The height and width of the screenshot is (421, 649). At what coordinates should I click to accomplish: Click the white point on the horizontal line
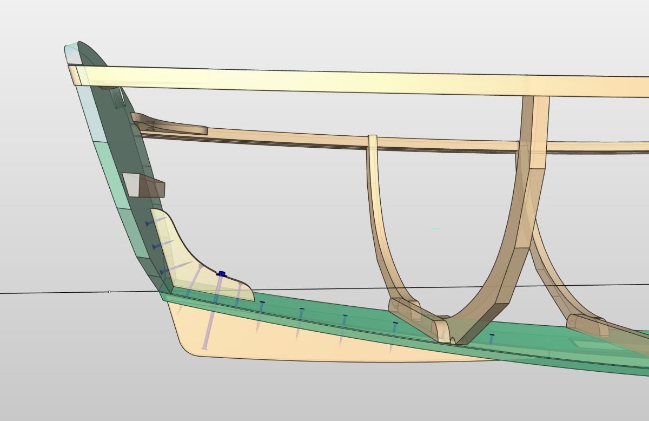point(110,292)
